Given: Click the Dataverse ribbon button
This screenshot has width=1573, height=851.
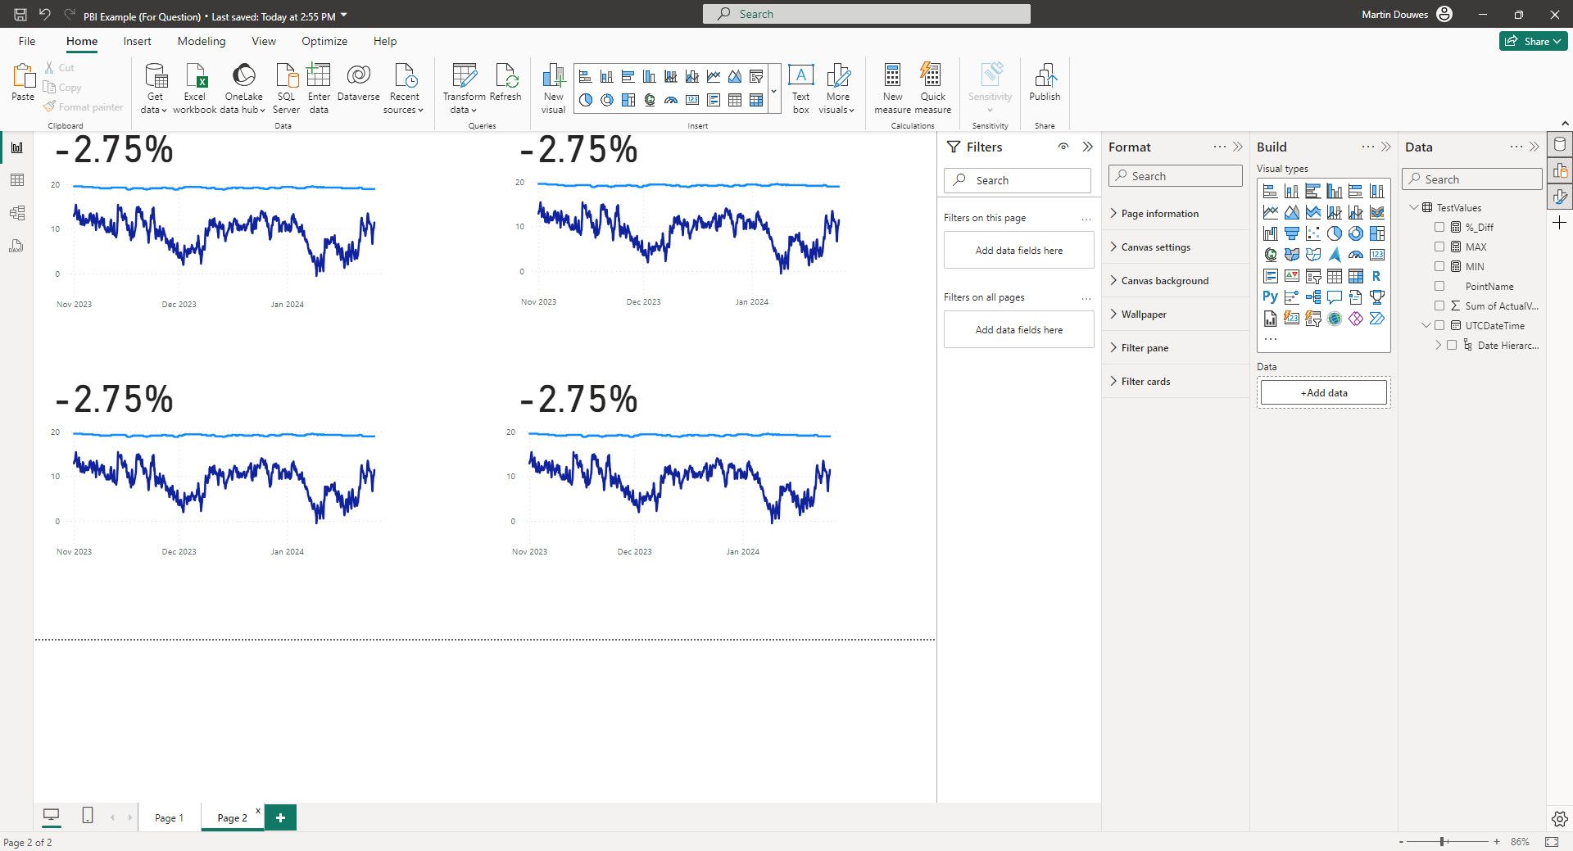Looking at the screenshot, I should coord(358,82).
